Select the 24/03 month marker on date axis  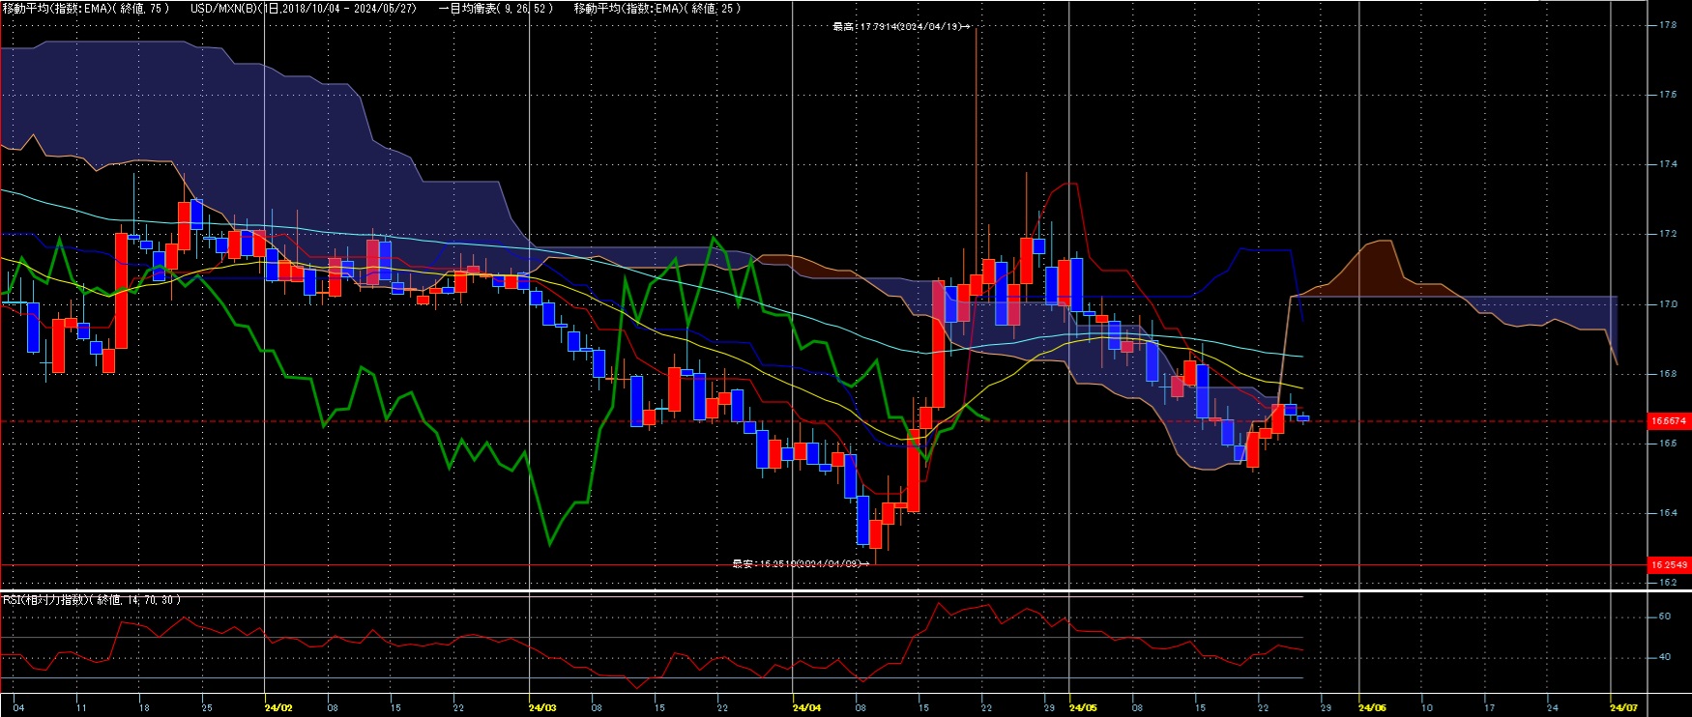click(x=543, y=707)
